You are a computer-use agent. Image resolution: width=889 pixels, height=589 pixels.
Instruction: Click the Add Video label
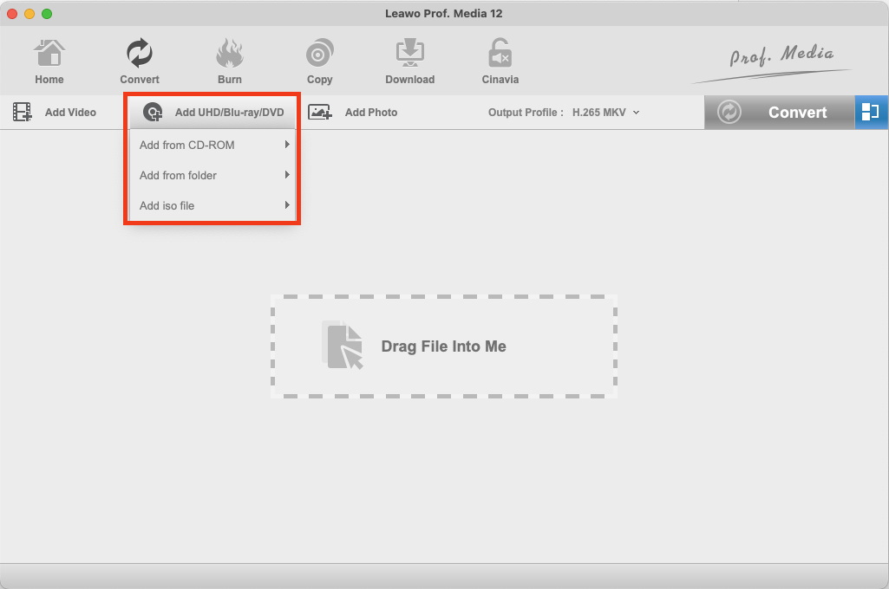pyautogui.click(x=70, y=112)
